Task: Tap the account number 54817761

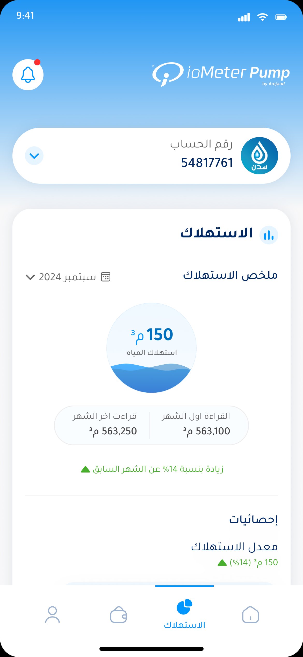Action: [207, 163]
